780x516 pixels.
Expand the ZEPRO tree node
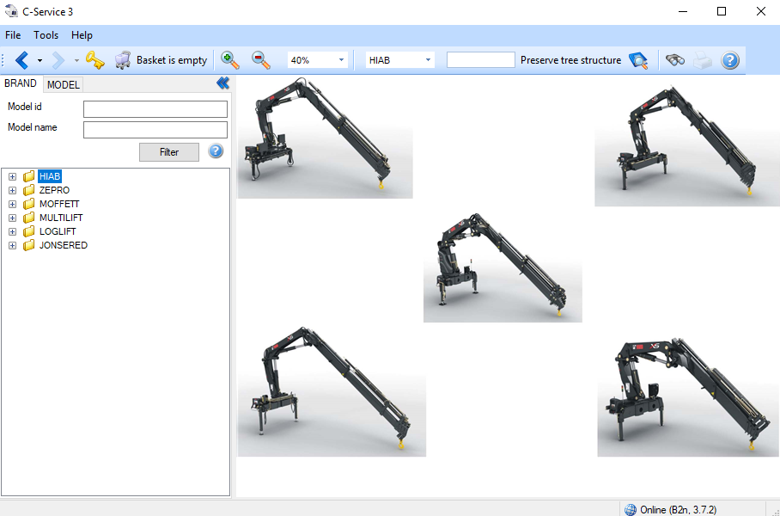coord(12,191)
